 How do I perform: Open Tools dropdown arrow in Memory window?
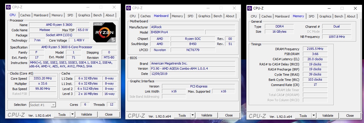click(x=314, y=116)
